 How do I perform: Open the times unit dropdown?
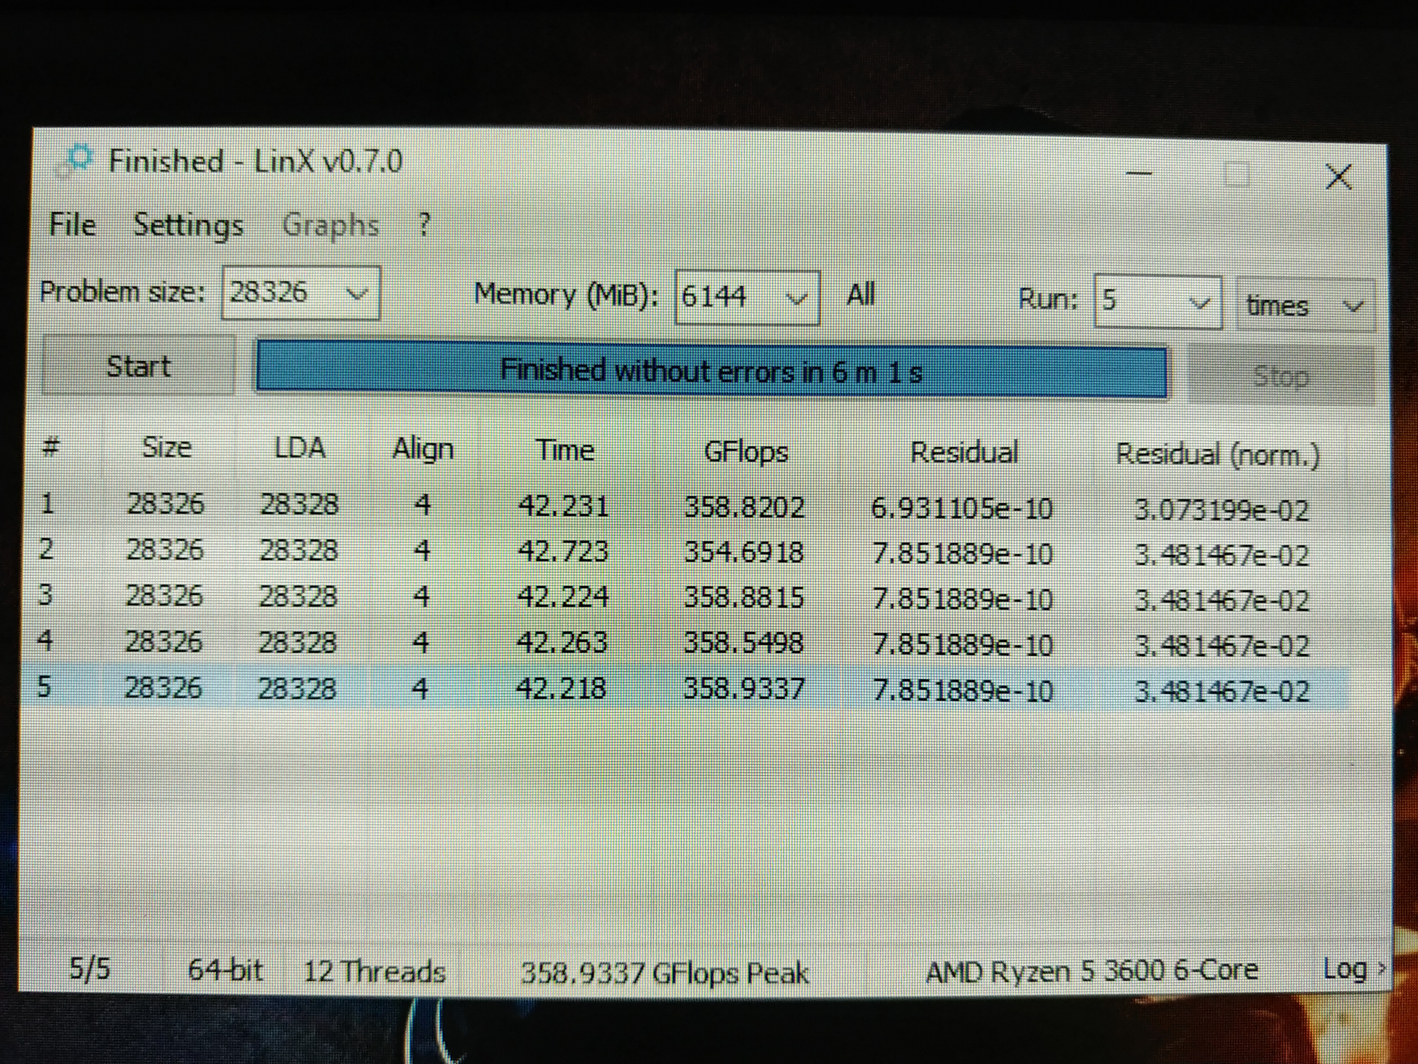[x=1352, y=306]
